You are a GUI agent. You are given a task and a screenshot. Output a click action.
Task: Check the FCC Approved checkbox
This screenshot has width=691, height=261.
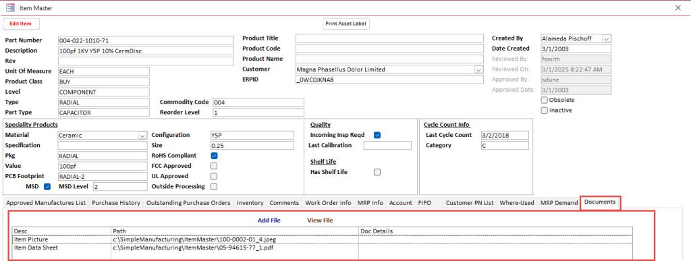pyautogui.click(x=214, y=166)
